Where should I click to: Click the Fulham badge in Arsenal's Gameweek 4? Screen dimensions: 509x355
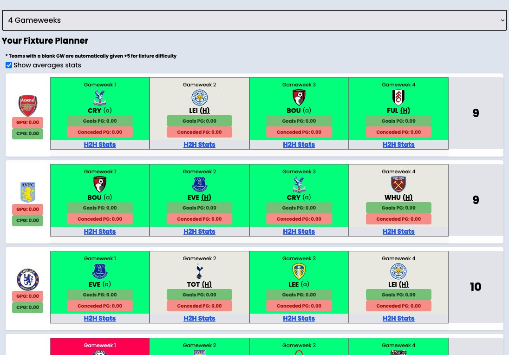[398, 98]
